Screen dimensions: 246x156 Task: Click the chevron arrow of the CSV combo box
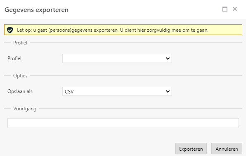168,91
